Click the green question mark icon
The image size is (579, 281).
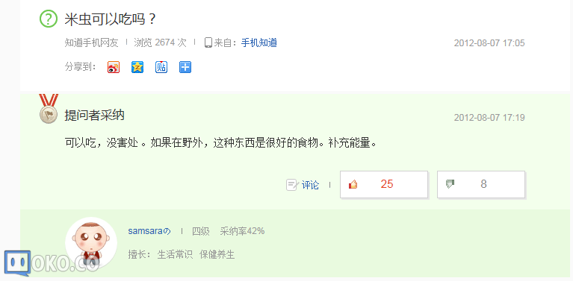point(49,19)
